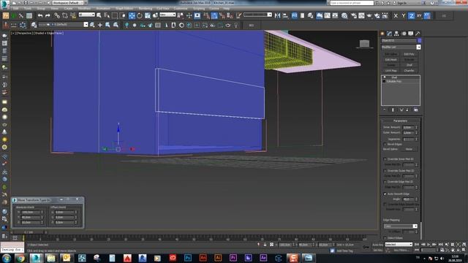Click the time slider handle

click(29, 232)
